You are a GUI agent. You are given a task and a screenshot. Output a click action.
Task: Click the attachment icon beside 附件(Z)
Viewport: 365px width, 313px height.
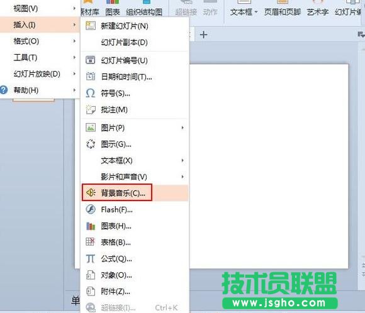(91, 291)
